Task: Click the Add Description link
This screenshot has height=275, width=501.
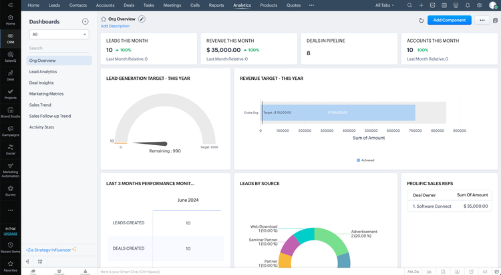Action: pos(115,26)
